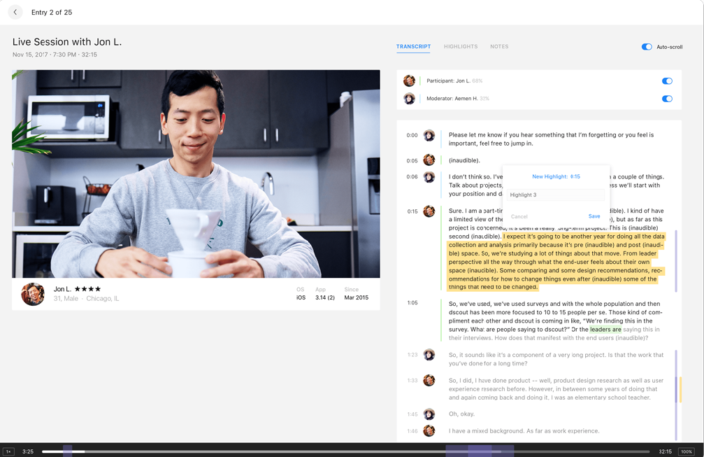The height and width of the screenshot is (457, 704).
Task: Open the 1x playback speed selector
Action: (8, 451)
